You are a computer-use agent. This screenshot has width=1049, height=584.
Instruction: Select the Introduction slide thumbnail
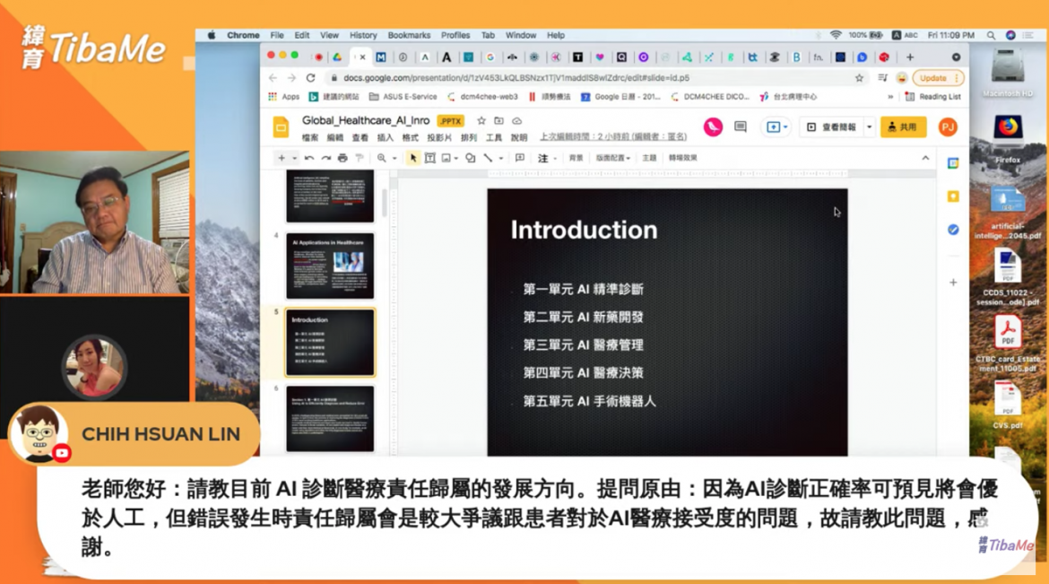pyautogui.click(x=329, y=341)
